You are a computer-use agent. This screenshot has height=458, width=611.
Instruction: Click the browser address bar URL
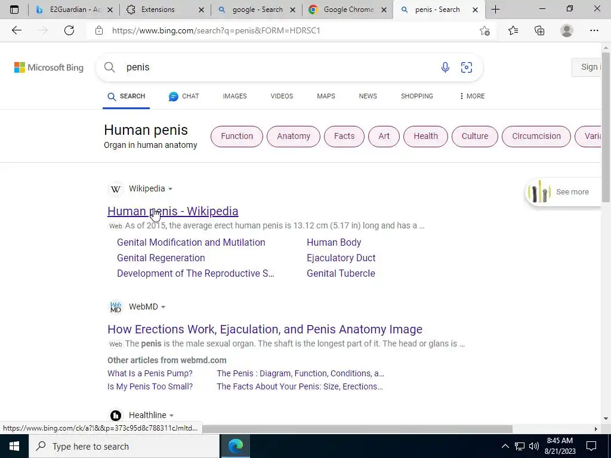(x=216, y=30)
